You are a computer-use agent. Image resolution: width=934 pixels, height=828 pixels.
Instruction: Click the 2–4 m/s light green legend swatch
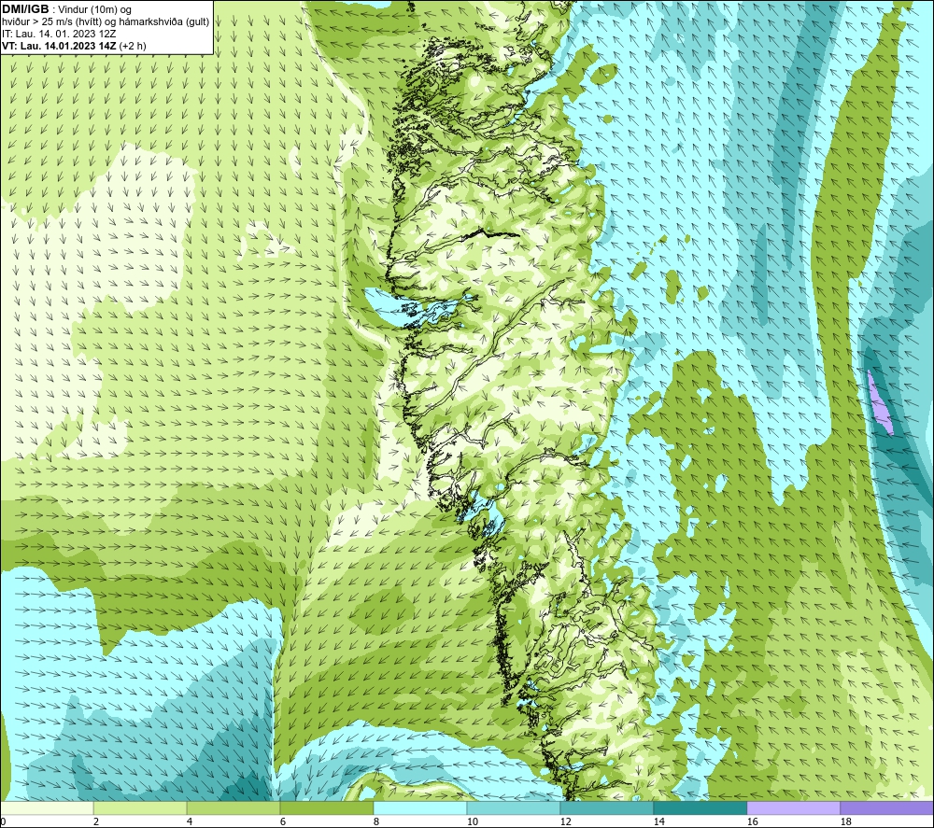pos(140,807)
